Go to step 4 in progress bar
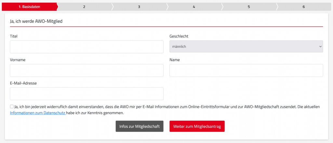333x143 pixels. [x=194, y=6]
